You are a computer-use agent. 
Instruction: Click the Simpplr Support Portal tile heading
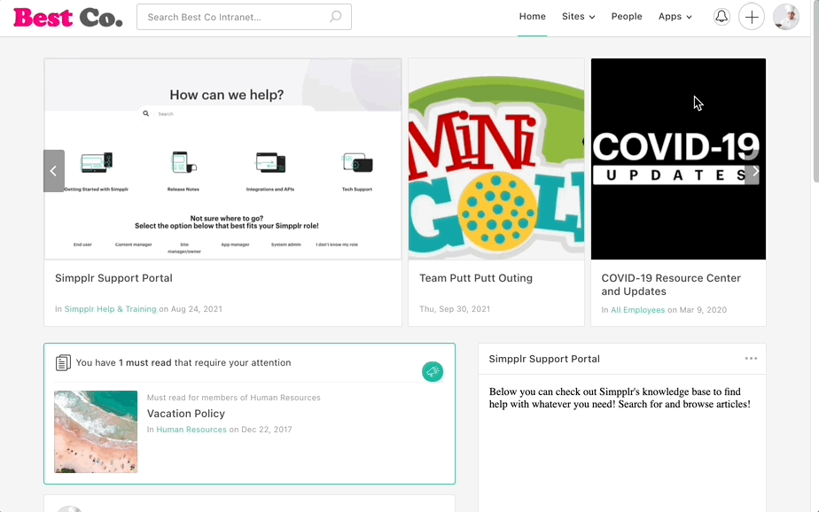pos(544,359)
